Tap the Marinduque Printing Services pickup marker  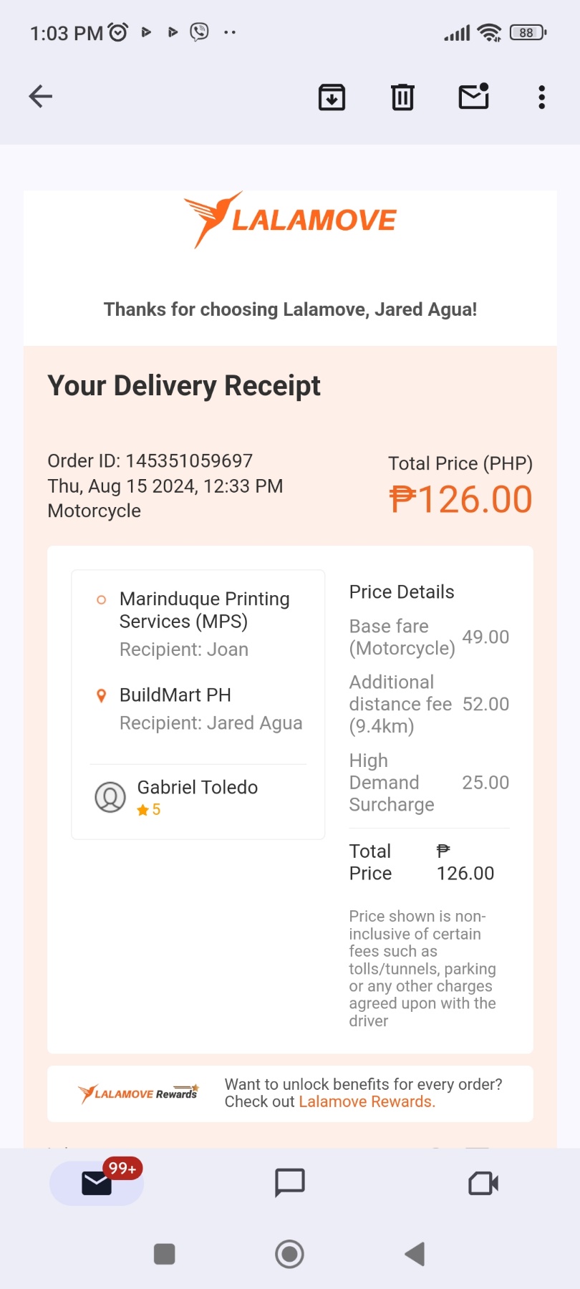pyautogui.click(x=102, y=599)
